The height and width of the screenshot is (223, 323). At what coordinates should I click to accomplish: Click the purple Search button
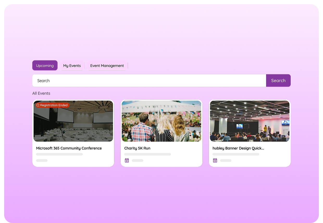click(x=278, y=80)
